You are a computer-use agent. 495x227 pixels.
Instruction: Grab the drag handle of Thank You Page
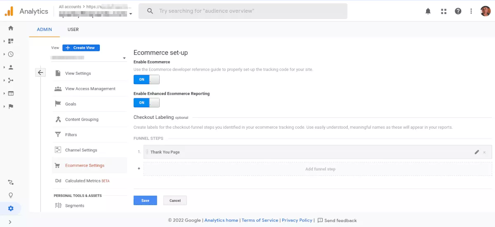pyautogui.click(x=147, y=152)
